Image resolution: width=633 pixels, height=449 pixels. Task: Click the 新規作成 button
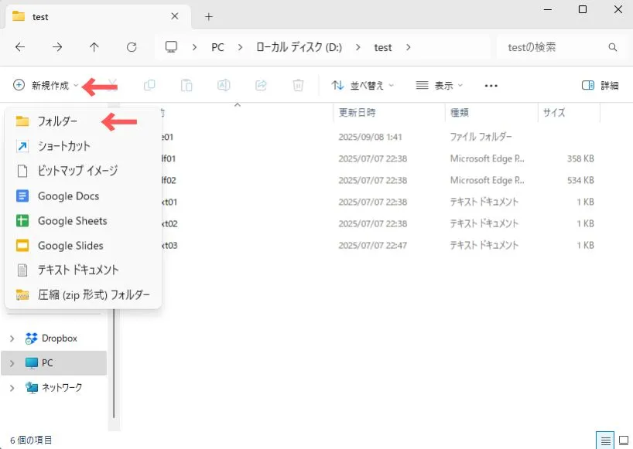(x=46, y=85)
